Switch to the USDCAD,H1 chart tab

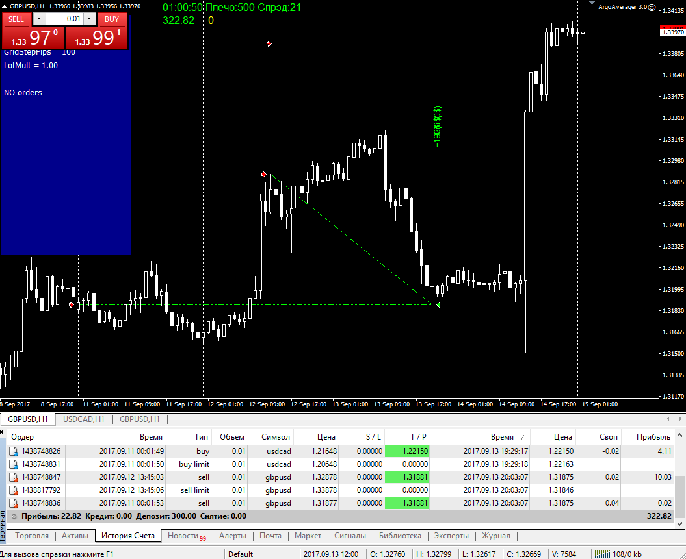coord(84,419)
